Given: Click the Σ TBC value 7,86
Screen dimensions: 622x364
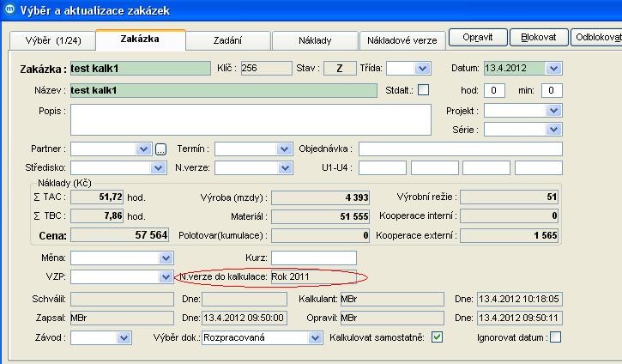Looking at the screenshot, I should click(97, 216).
